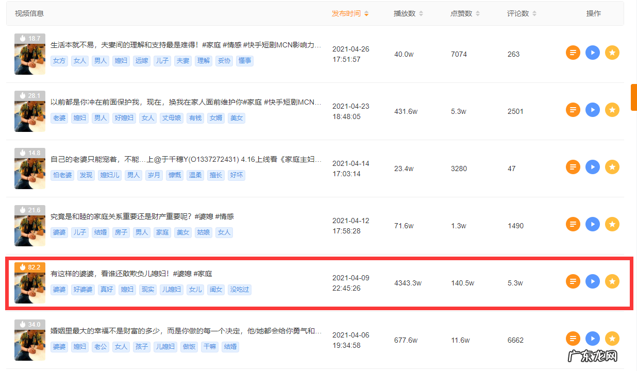The height and width of the screenshot is (371, 637).
Task: Click the 操作 column header
Action: [x=593, y=13]
